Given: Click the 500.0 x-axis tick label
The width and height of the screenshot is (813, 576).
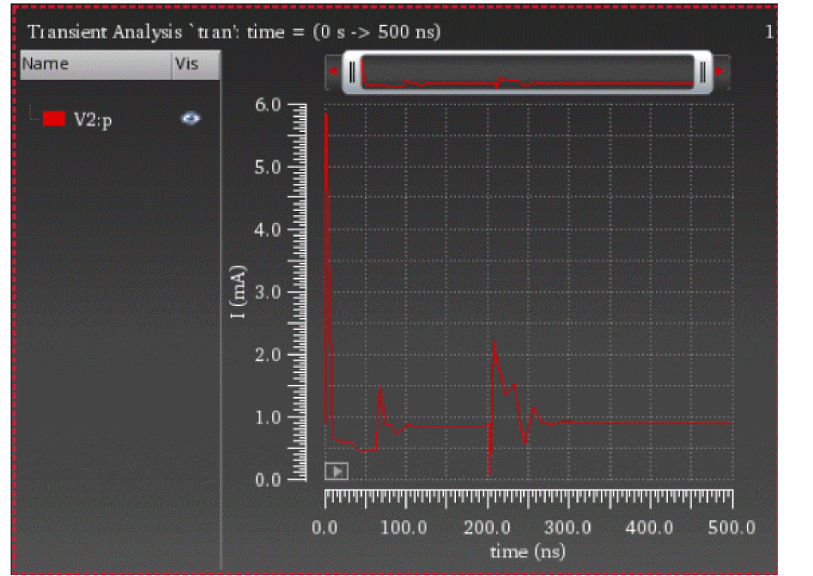Looking at the screenshot, I should tap(731, 528).
